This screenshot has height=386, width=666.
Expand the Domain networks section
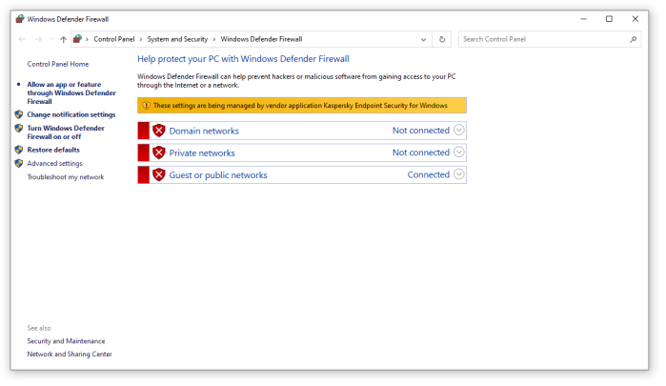[459, 131]
